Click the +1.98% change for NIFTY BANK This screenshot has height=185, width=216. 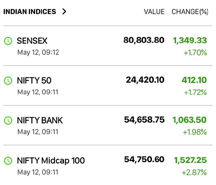[x=195, y=132]
